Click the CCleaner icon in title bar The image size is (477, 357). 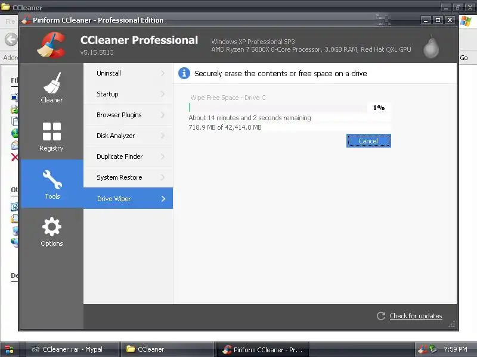[x=26, y=20]
